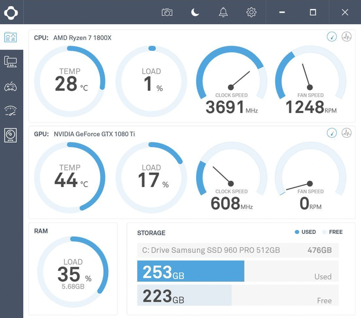
Task: Open notifications via the bell icon
Action: tap(223, 12)
